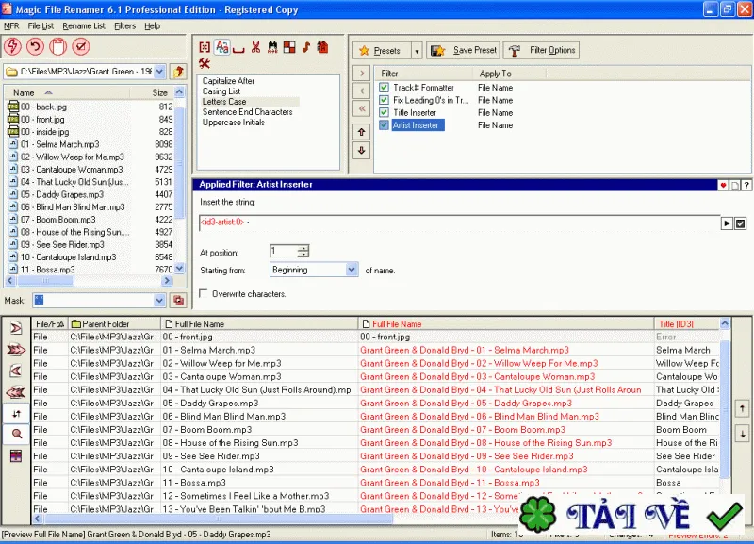This screenshot has height=544, width=754.
Task: Uncheck the Title Inserter filter
Action: point(384,112)
